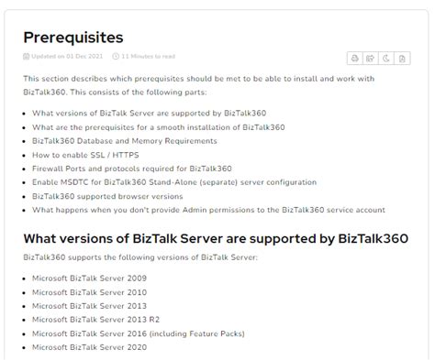Click the 11 Minutes to read label
Viewport: 435px width, 360px height.
pyautogui.click(x=148, y=57)
